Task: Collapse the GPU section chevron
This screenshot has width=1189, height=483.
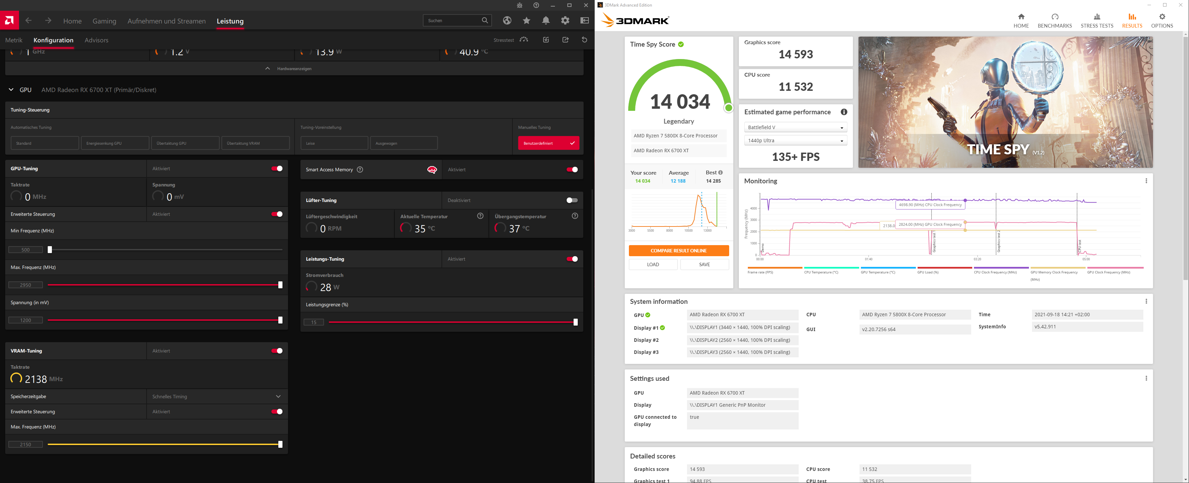Action: [11, 90]
